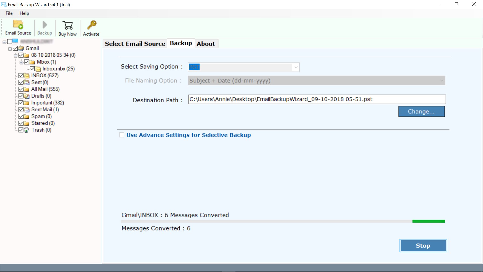483x272 pixels.
Task: Toggle the INBOX (527) checkbox
Action: click(x=21, y=75)
